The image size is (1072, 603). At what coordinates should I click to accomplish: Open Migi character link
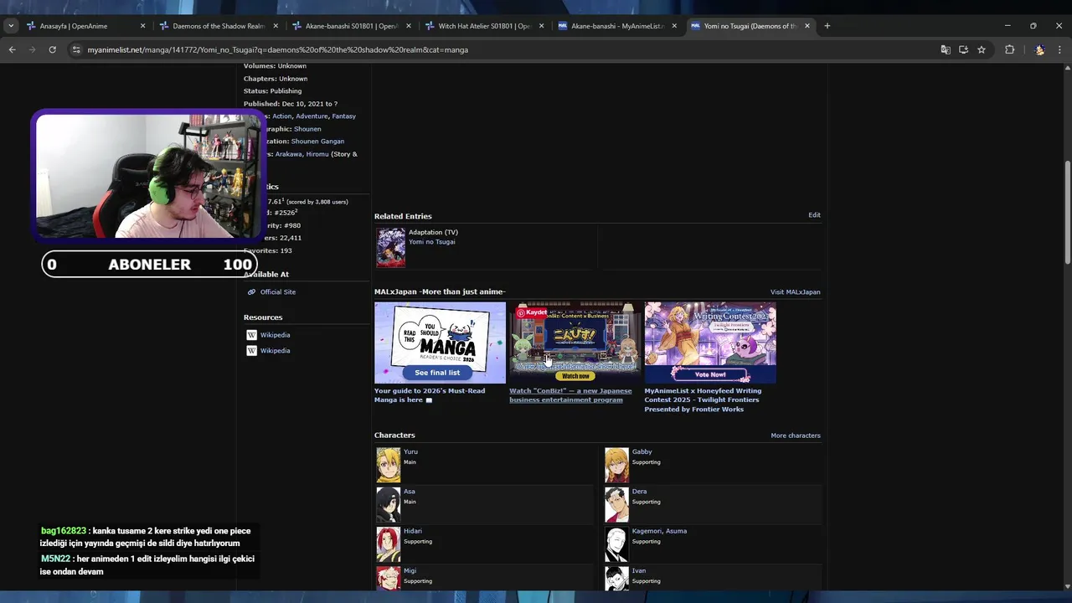click(x=410, y=570)
